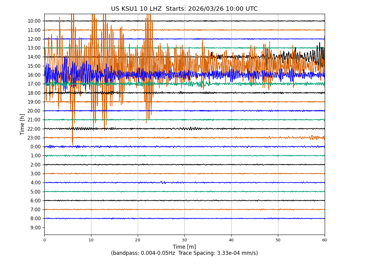Click the 50 minute x-axis tick label

click(278, 240)
